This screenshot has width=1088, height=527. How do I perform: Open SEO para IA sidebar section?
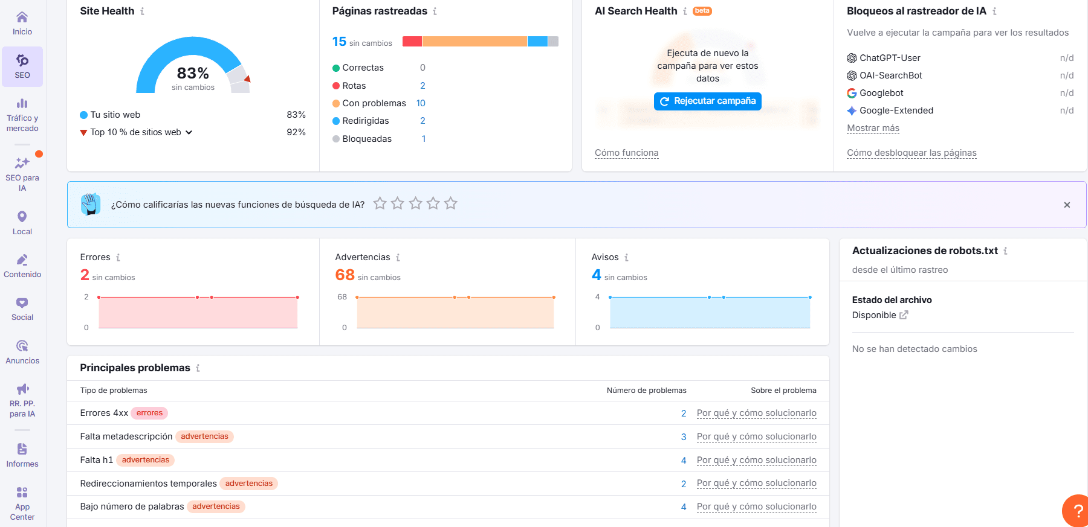pyautogui.click(x=22, y=174)
